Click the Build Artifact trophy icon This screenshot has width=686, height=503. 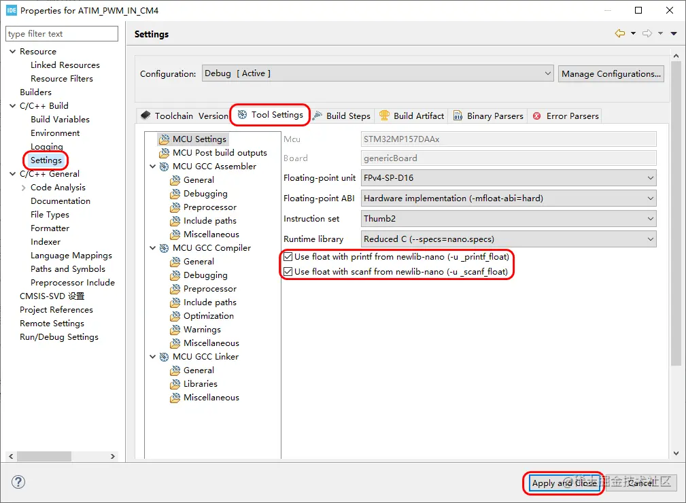tap(384, 115)
